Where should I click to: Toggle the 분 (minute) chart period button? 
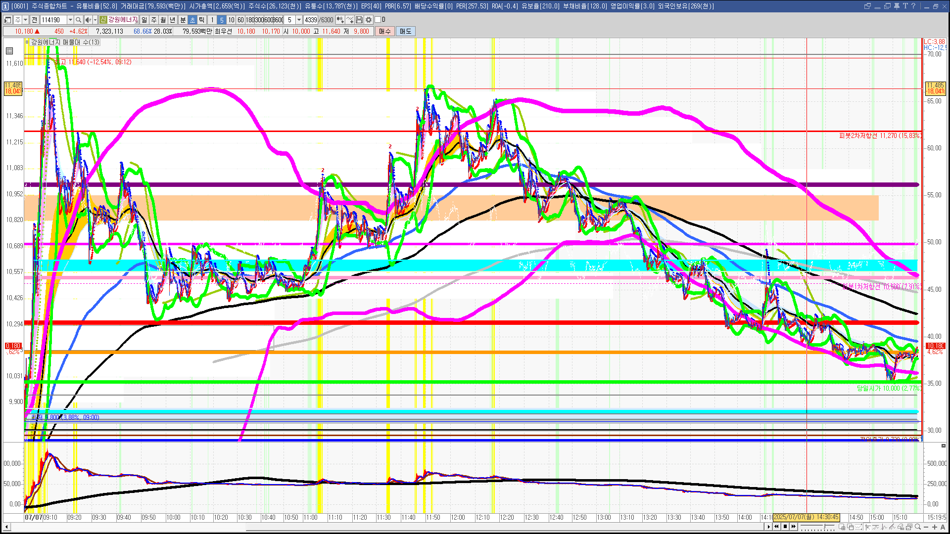pos(183,20)
